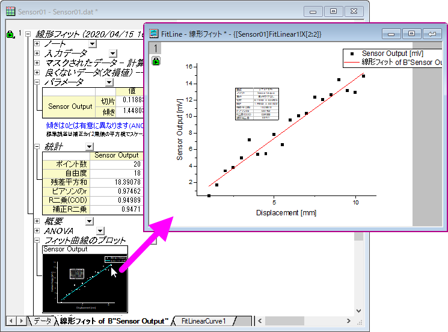This screenshot has width=448, height=332.
Task: Expand the 入力データ tree node
Action: (37, 53)
